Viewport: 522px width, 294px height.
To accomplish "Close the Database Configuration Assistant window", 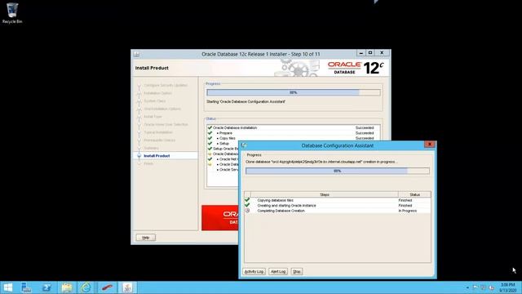I will coord(430,145).
